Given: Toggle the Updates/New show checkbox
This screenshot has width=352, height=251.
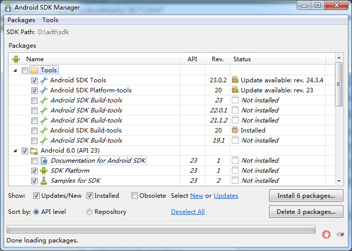Looking at the screenshot, I should [x=36, y=196].
